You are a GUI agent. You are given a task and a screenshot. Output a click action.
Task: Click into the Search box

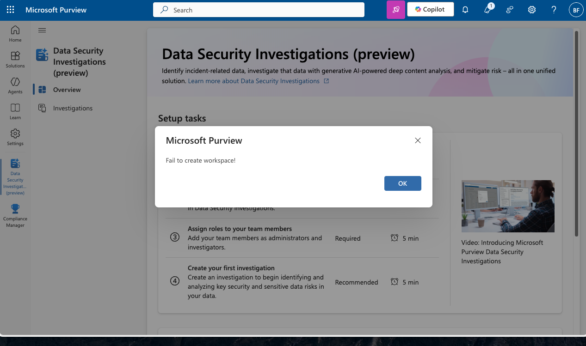coord(259,10)
